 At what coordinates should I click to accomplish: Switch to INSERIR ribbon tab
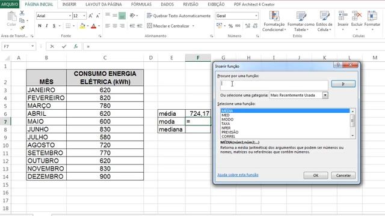click(69, 4)
